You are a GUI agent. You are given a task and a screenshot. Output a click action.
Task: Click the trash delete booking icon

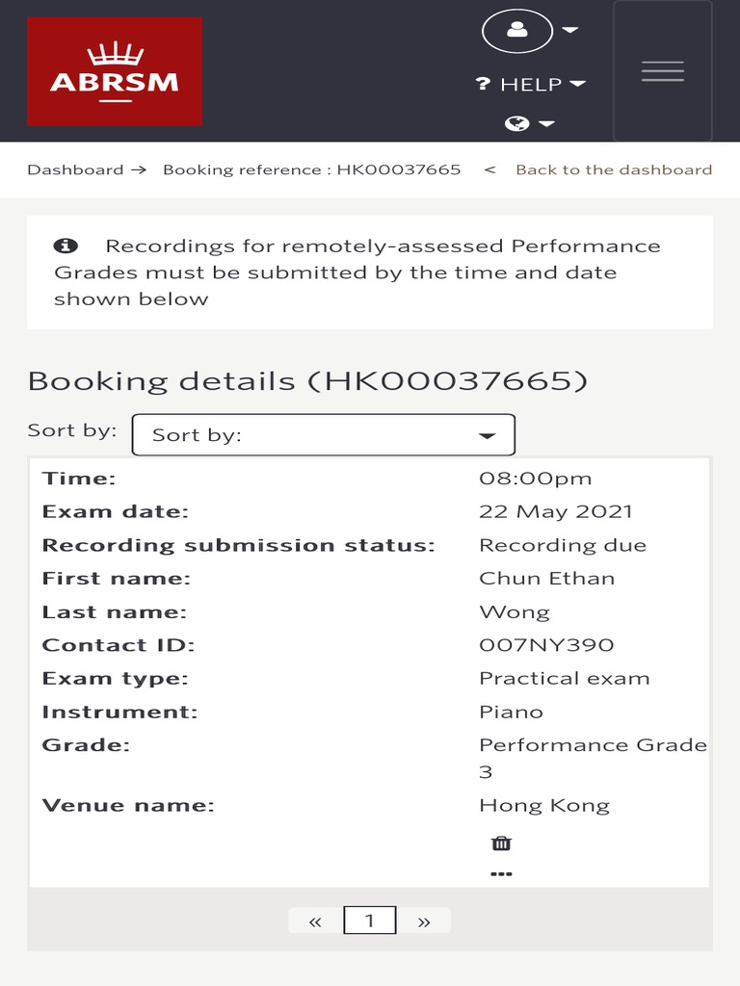click(501, 843)
